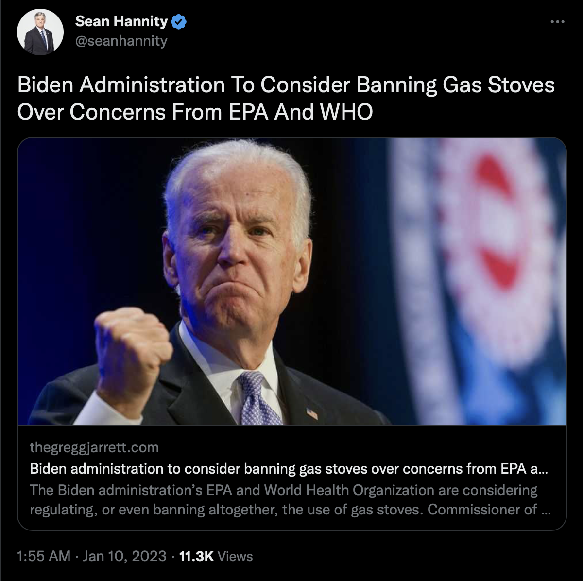This screenshot has width=583, height=581.
Task: Open the Jan 10, 2023 date link
Action: click(x=124, y=556)
